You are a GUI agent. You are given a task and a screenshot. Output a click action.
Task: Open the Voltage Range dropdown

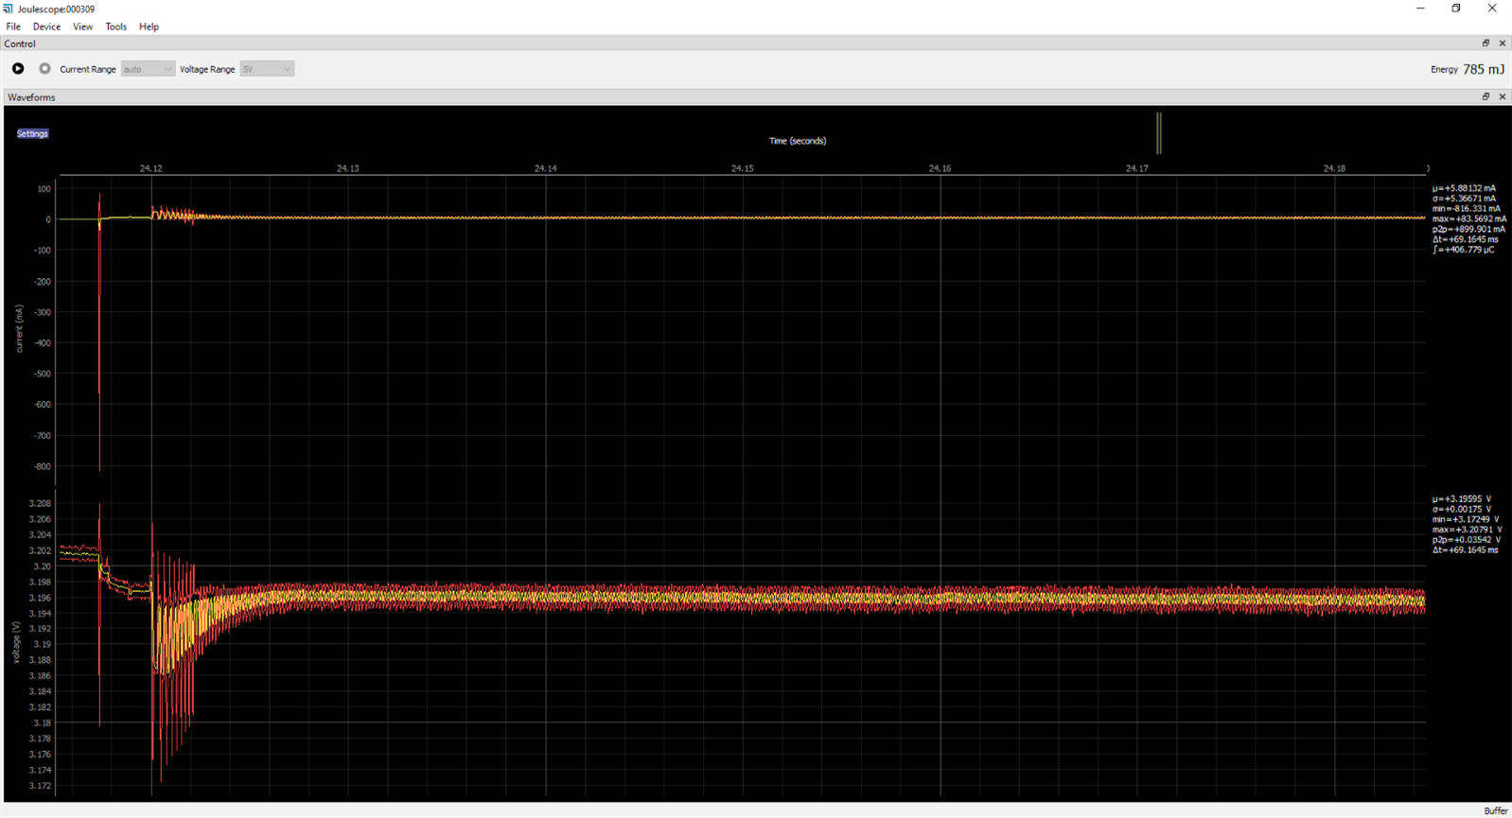(x=267, y=69)
